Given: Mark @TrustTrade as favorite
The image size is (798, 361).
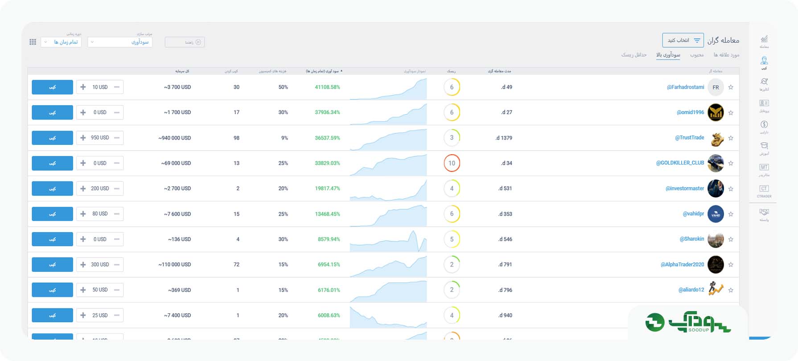Looking at the screenshot, I should [x=731, y=138].
